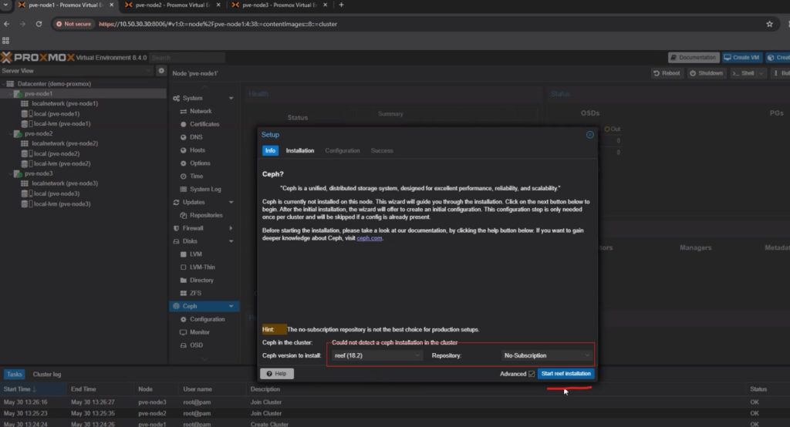Open the Network menu icon
Viewport: 790px width, 427px height.
click(x=184, y=111)
